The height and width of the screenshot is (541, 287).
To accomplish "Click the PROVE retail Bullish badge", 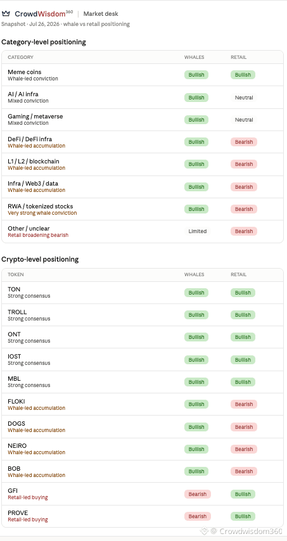I will [243, 516].
